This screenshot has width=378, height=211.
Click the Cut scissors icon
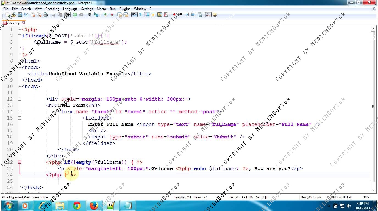pos(54,15)
